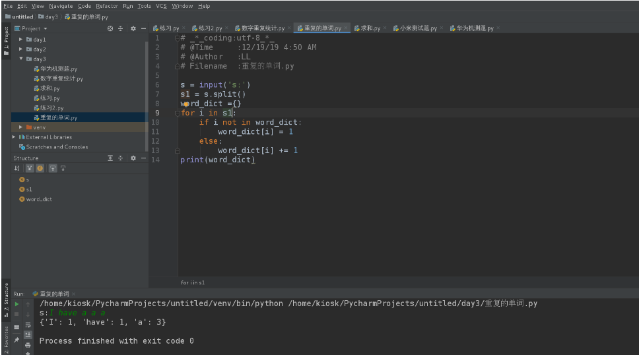This screenshot has width=639, height=355.
Task: Open Favorites tool window side button
Action: tap(6, 340)
